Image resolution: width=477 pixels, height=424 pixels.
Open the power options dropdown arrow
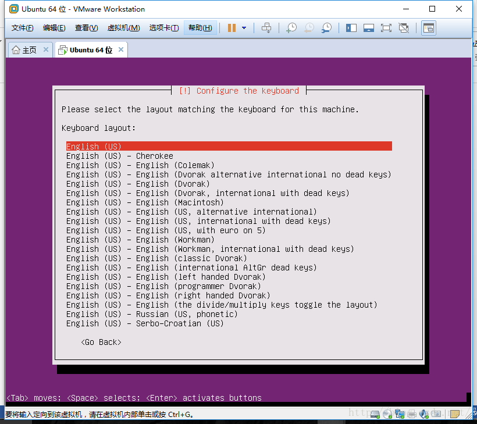[x=244, y=28]
